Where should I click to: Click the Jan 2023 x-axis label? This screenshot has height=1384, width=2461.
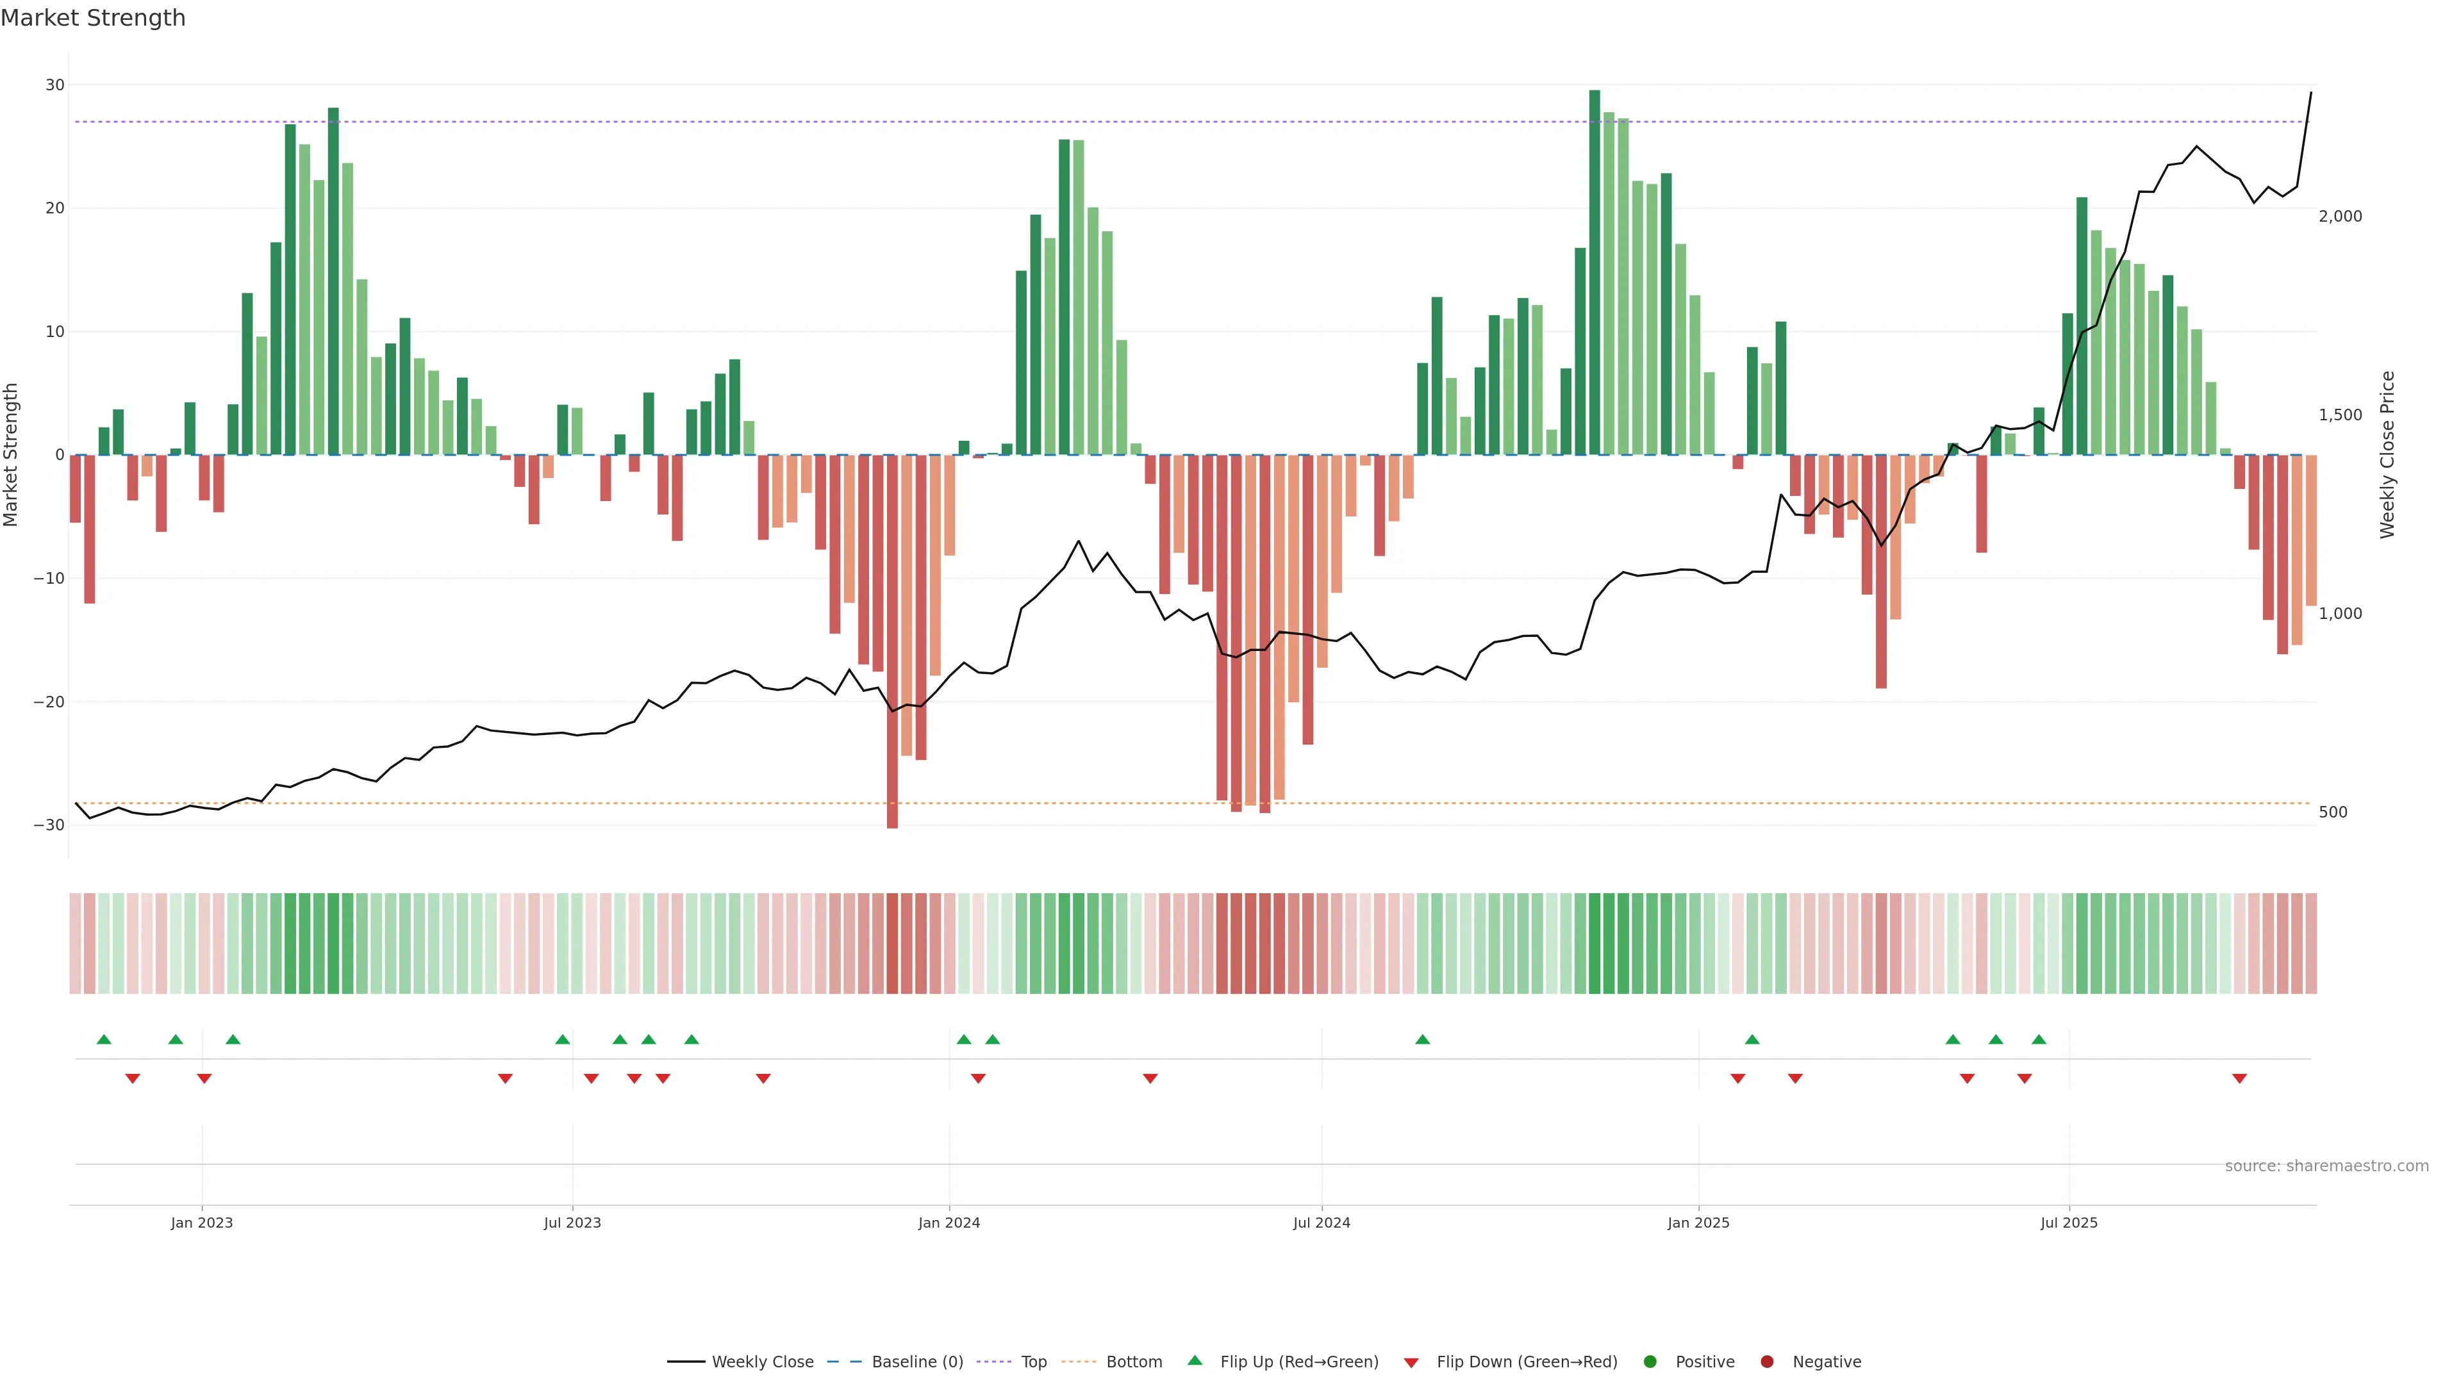(x=202, y=1223)
